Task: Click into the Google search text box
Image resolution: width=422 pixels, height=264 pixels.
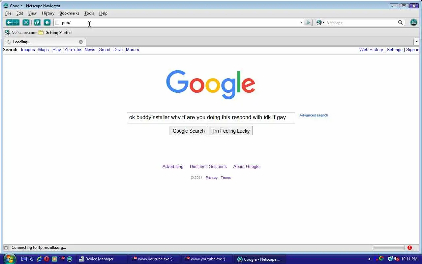Action: point(211,117)
